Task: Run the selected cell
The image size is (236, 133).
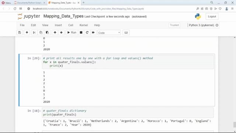Action: [72, 33]
